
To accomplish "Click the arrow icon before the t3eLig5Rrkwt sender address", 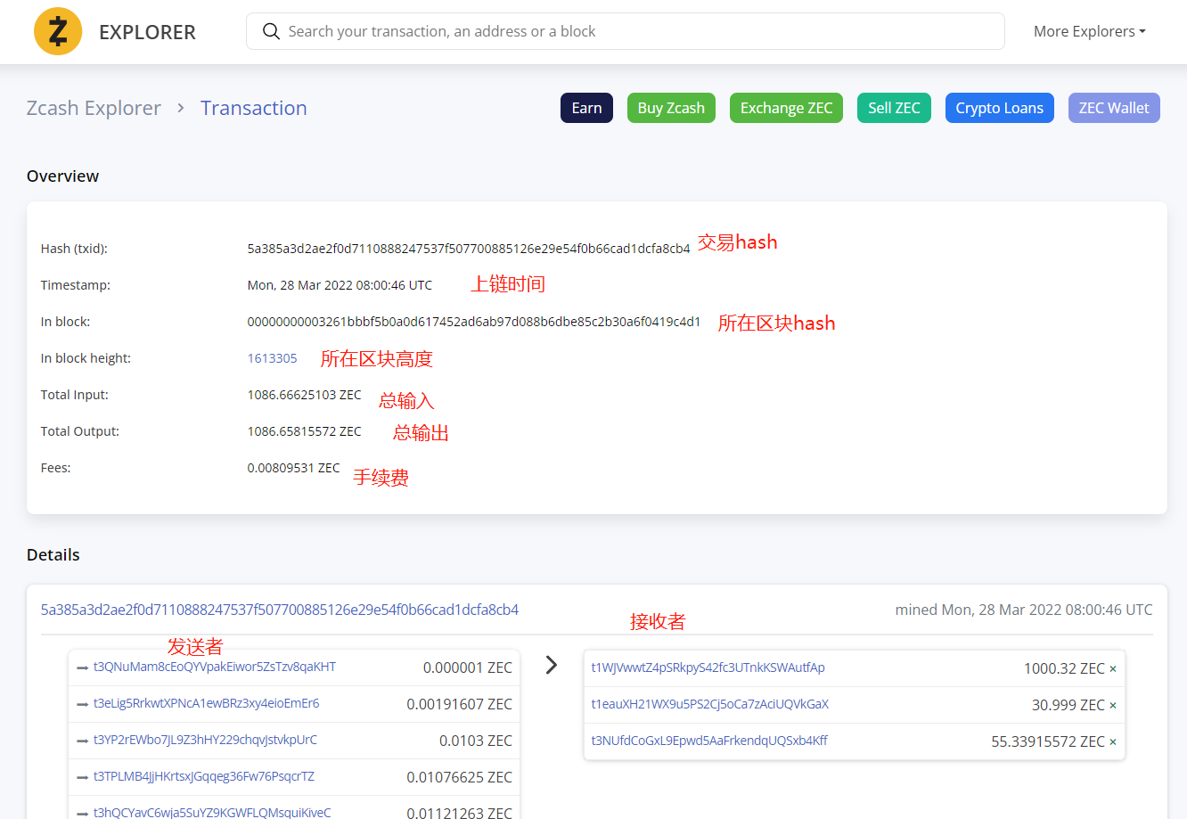I will point(83,704).
